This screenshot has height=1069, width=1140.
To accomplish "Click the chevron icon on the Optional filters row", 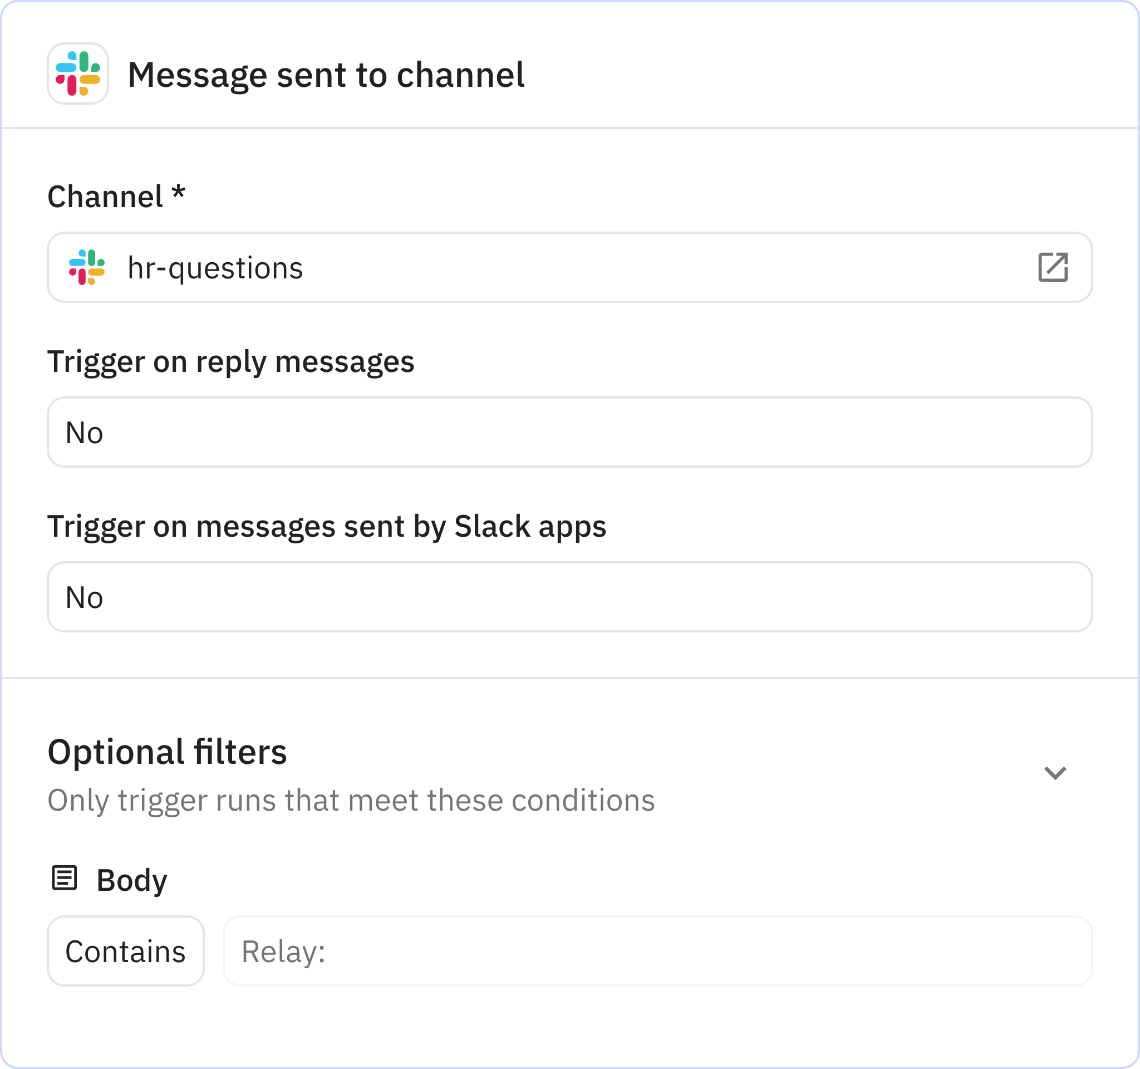I will tap(1055, 772).
